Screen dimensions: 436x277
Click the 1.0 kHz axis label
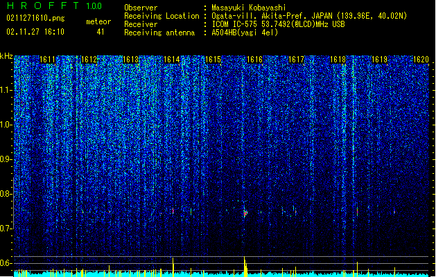point(6,125)
